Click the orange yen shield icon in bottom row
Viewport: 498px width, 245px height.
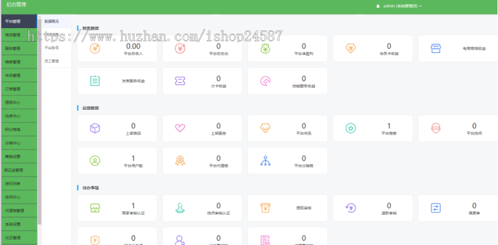95,240
